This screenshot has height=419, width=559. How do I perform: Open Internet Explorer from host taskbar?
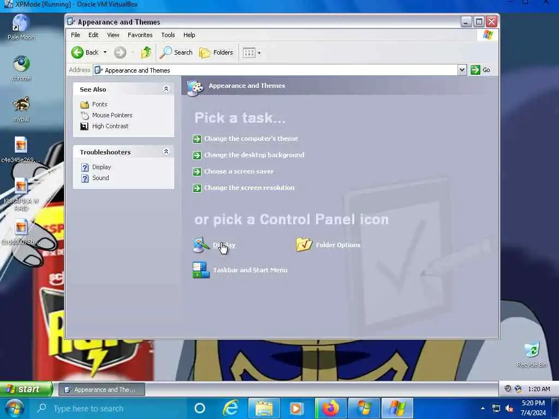(x=231, y=408)
